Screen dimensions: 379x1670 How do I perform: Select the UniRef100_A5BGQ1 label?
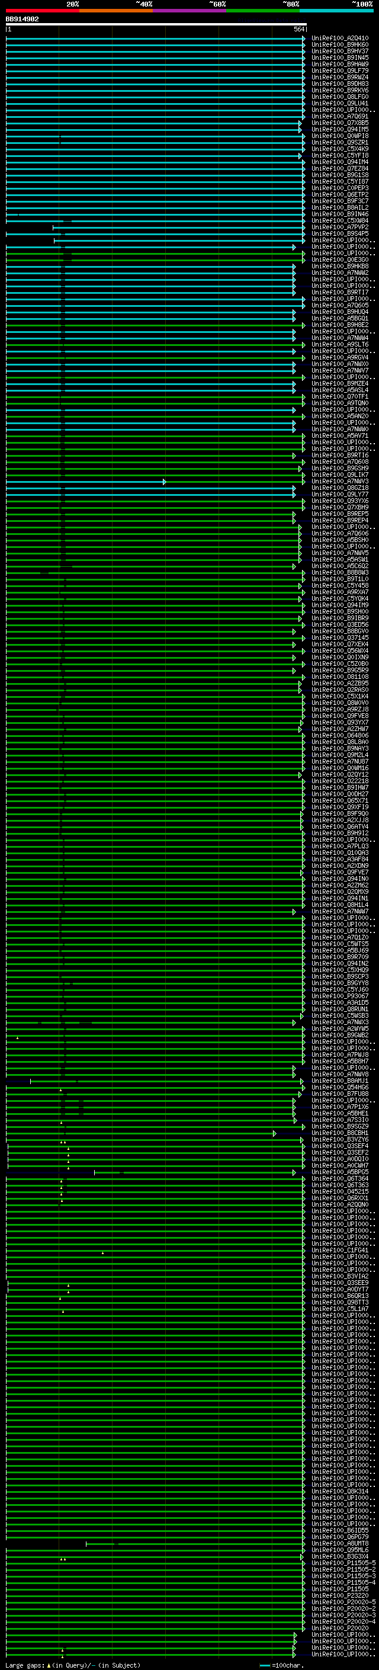pyautogui.click(x=340, y=318)
